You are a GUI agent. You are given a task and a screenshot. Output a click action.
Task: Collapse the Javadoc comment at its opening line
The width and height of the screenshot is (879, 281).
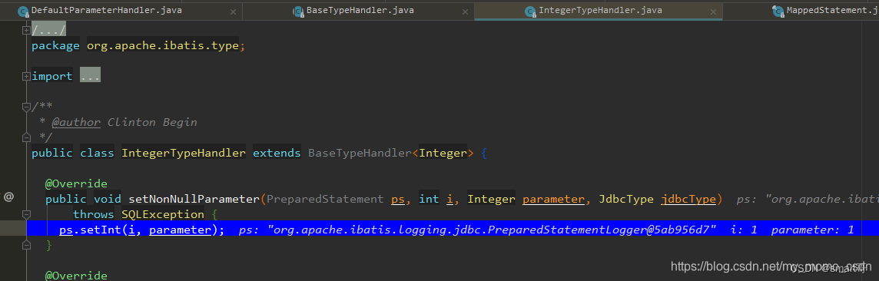[26, 107]
